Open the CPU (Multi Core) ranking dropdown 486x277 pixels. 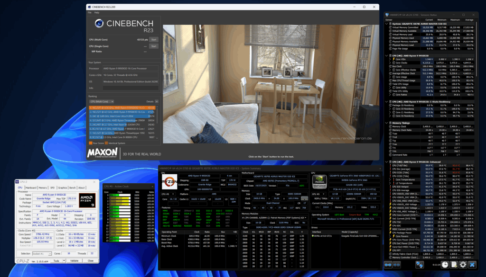point(102,101)
